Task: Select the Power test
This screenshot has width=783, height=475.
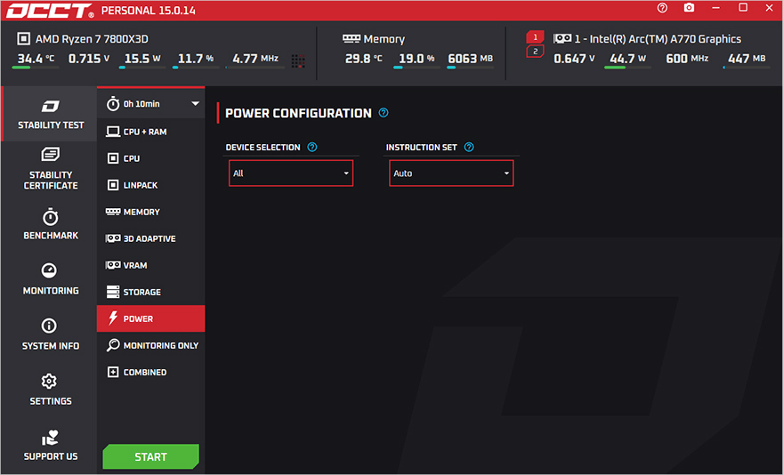Action: tap(150, 318)
